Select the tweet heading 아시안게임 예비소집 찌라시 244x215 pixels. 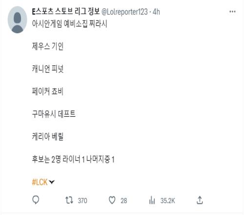(x=70, y=24)
